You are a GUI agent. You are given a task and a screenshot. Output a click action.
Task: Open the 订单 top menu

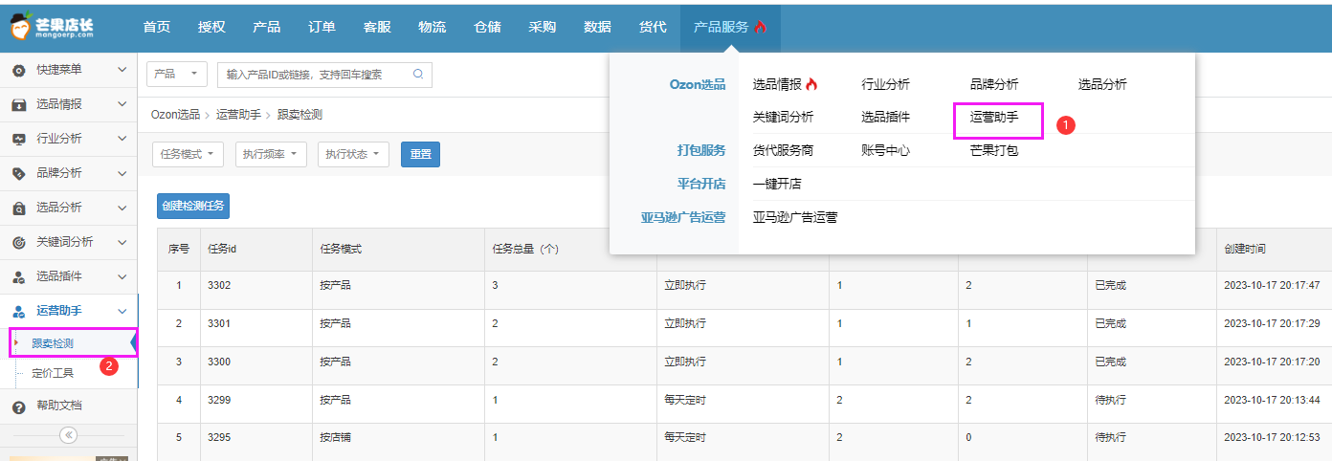click(x=322, y=27)
